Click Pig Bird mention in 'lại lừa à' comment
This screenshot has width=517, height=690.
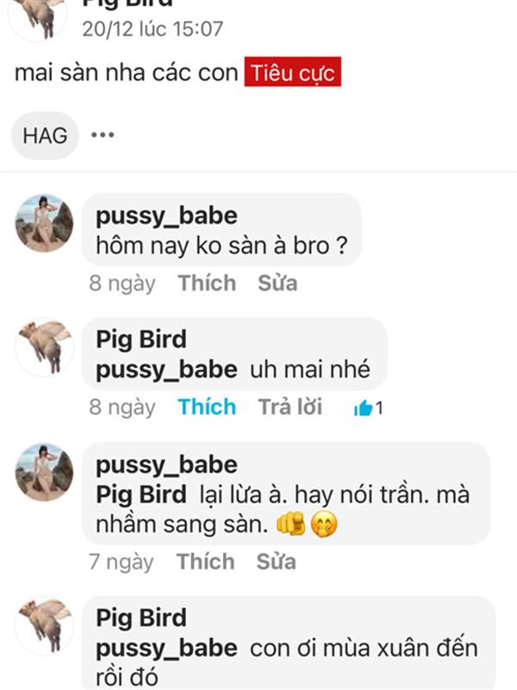pyautogui.click(x=141, y=495)
